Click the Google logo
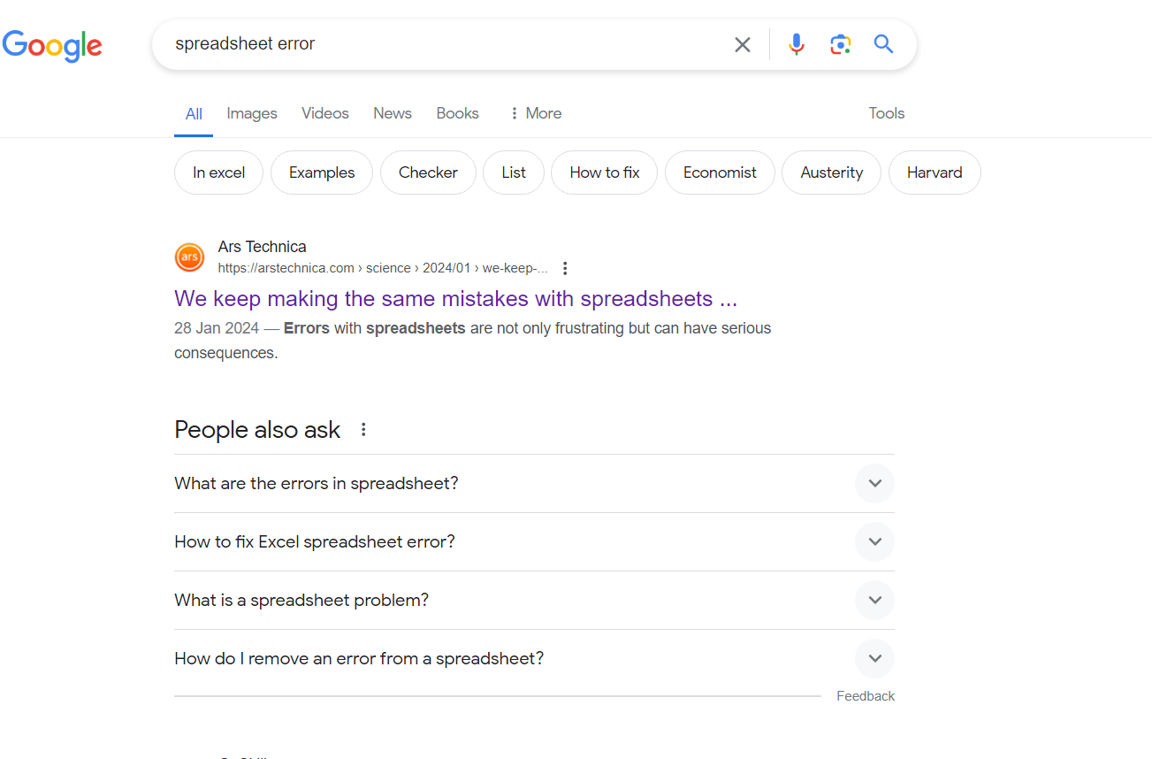The height and width of the screenshot is (759, 1152). (x=52, y=45)
